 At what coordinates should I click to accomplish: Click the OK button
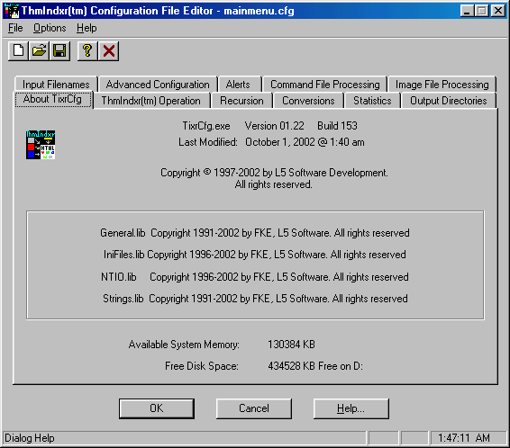point(157,408)
